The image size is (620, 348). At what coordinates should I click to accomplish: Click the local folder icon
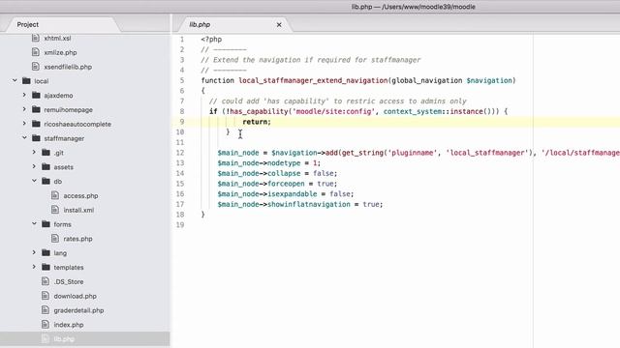pyautogui.click(x=26, y=81)
